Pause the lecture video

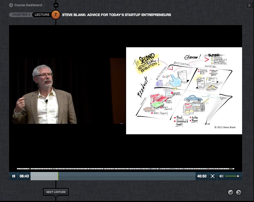13,176
